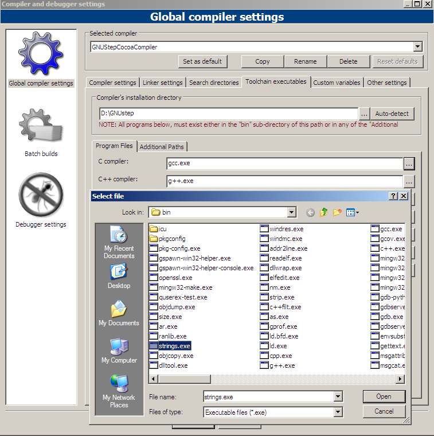Open the Batch builds icon
Image resolution: width=434 pixels, height=436 pixels.
pos(41,124)
